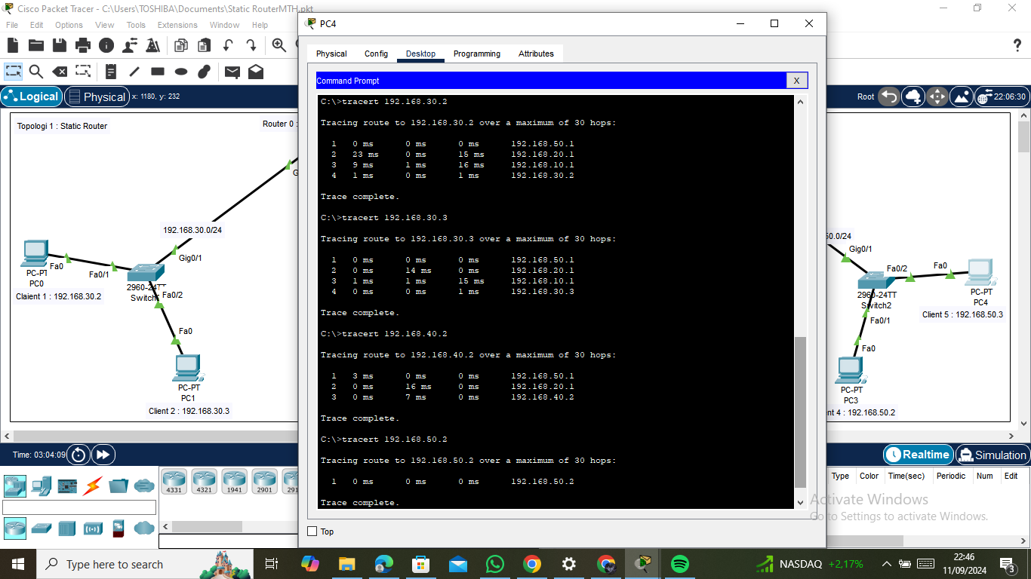
Task: Click the Command Prompt scrollbar up arrow
Action: 801,102
